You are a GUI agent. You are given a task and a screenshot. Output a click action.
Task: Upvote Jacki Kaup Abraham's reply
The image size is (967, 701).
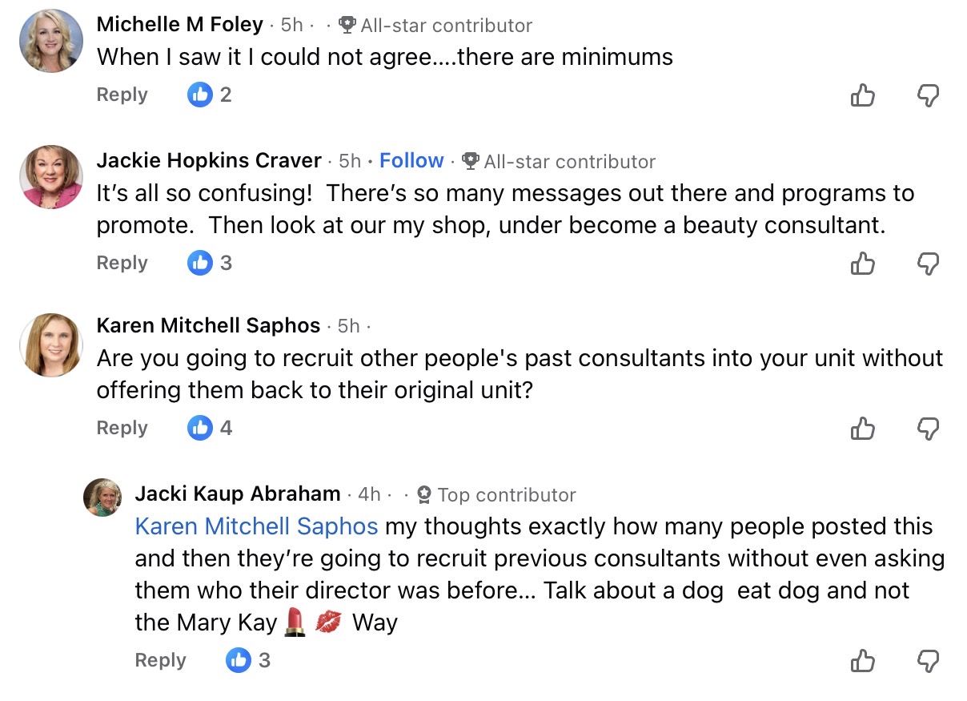(862, 661)
